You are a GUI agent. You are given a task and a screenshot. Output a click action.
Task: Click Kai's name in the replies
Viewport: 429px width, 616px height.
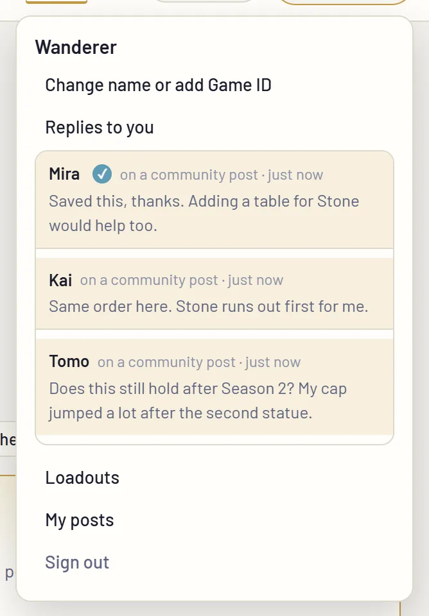pyautogui.click(x=60, y=280)
